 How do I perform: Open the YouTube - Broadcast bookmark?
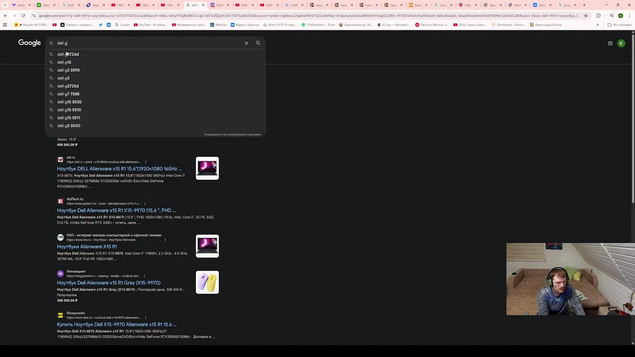(150, 25)
